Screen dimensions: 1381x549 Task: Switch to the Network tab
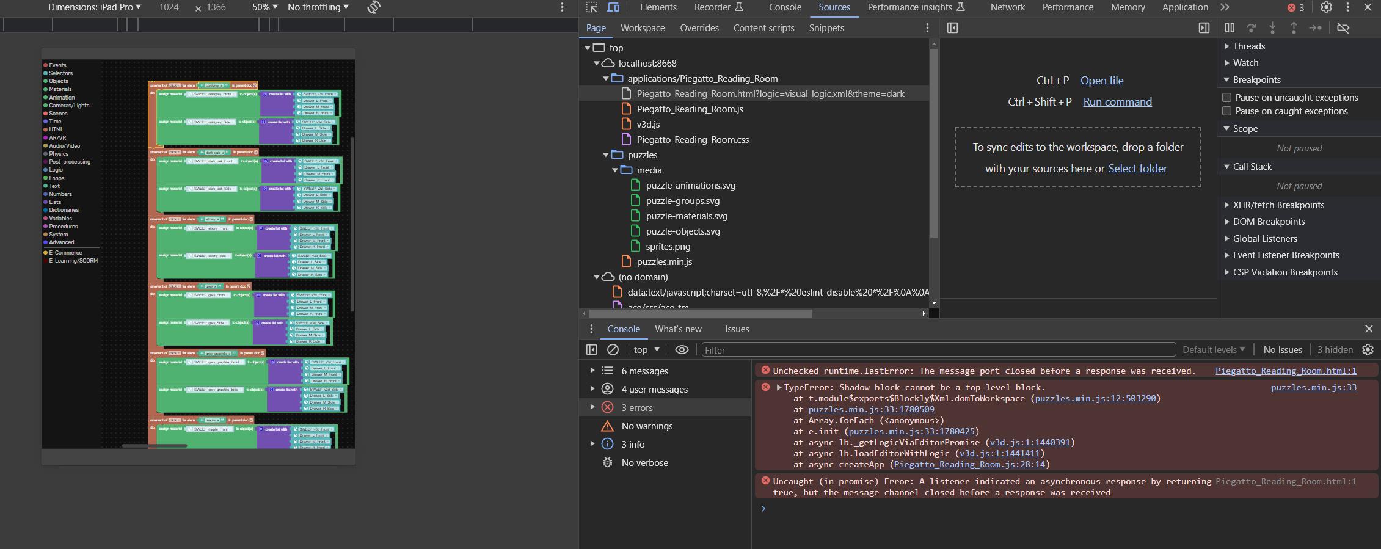[x=1007, y=7]
